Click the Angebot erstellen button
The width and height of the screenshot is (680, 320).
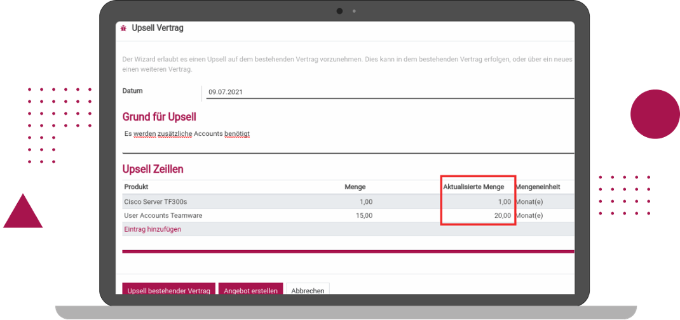250,291
